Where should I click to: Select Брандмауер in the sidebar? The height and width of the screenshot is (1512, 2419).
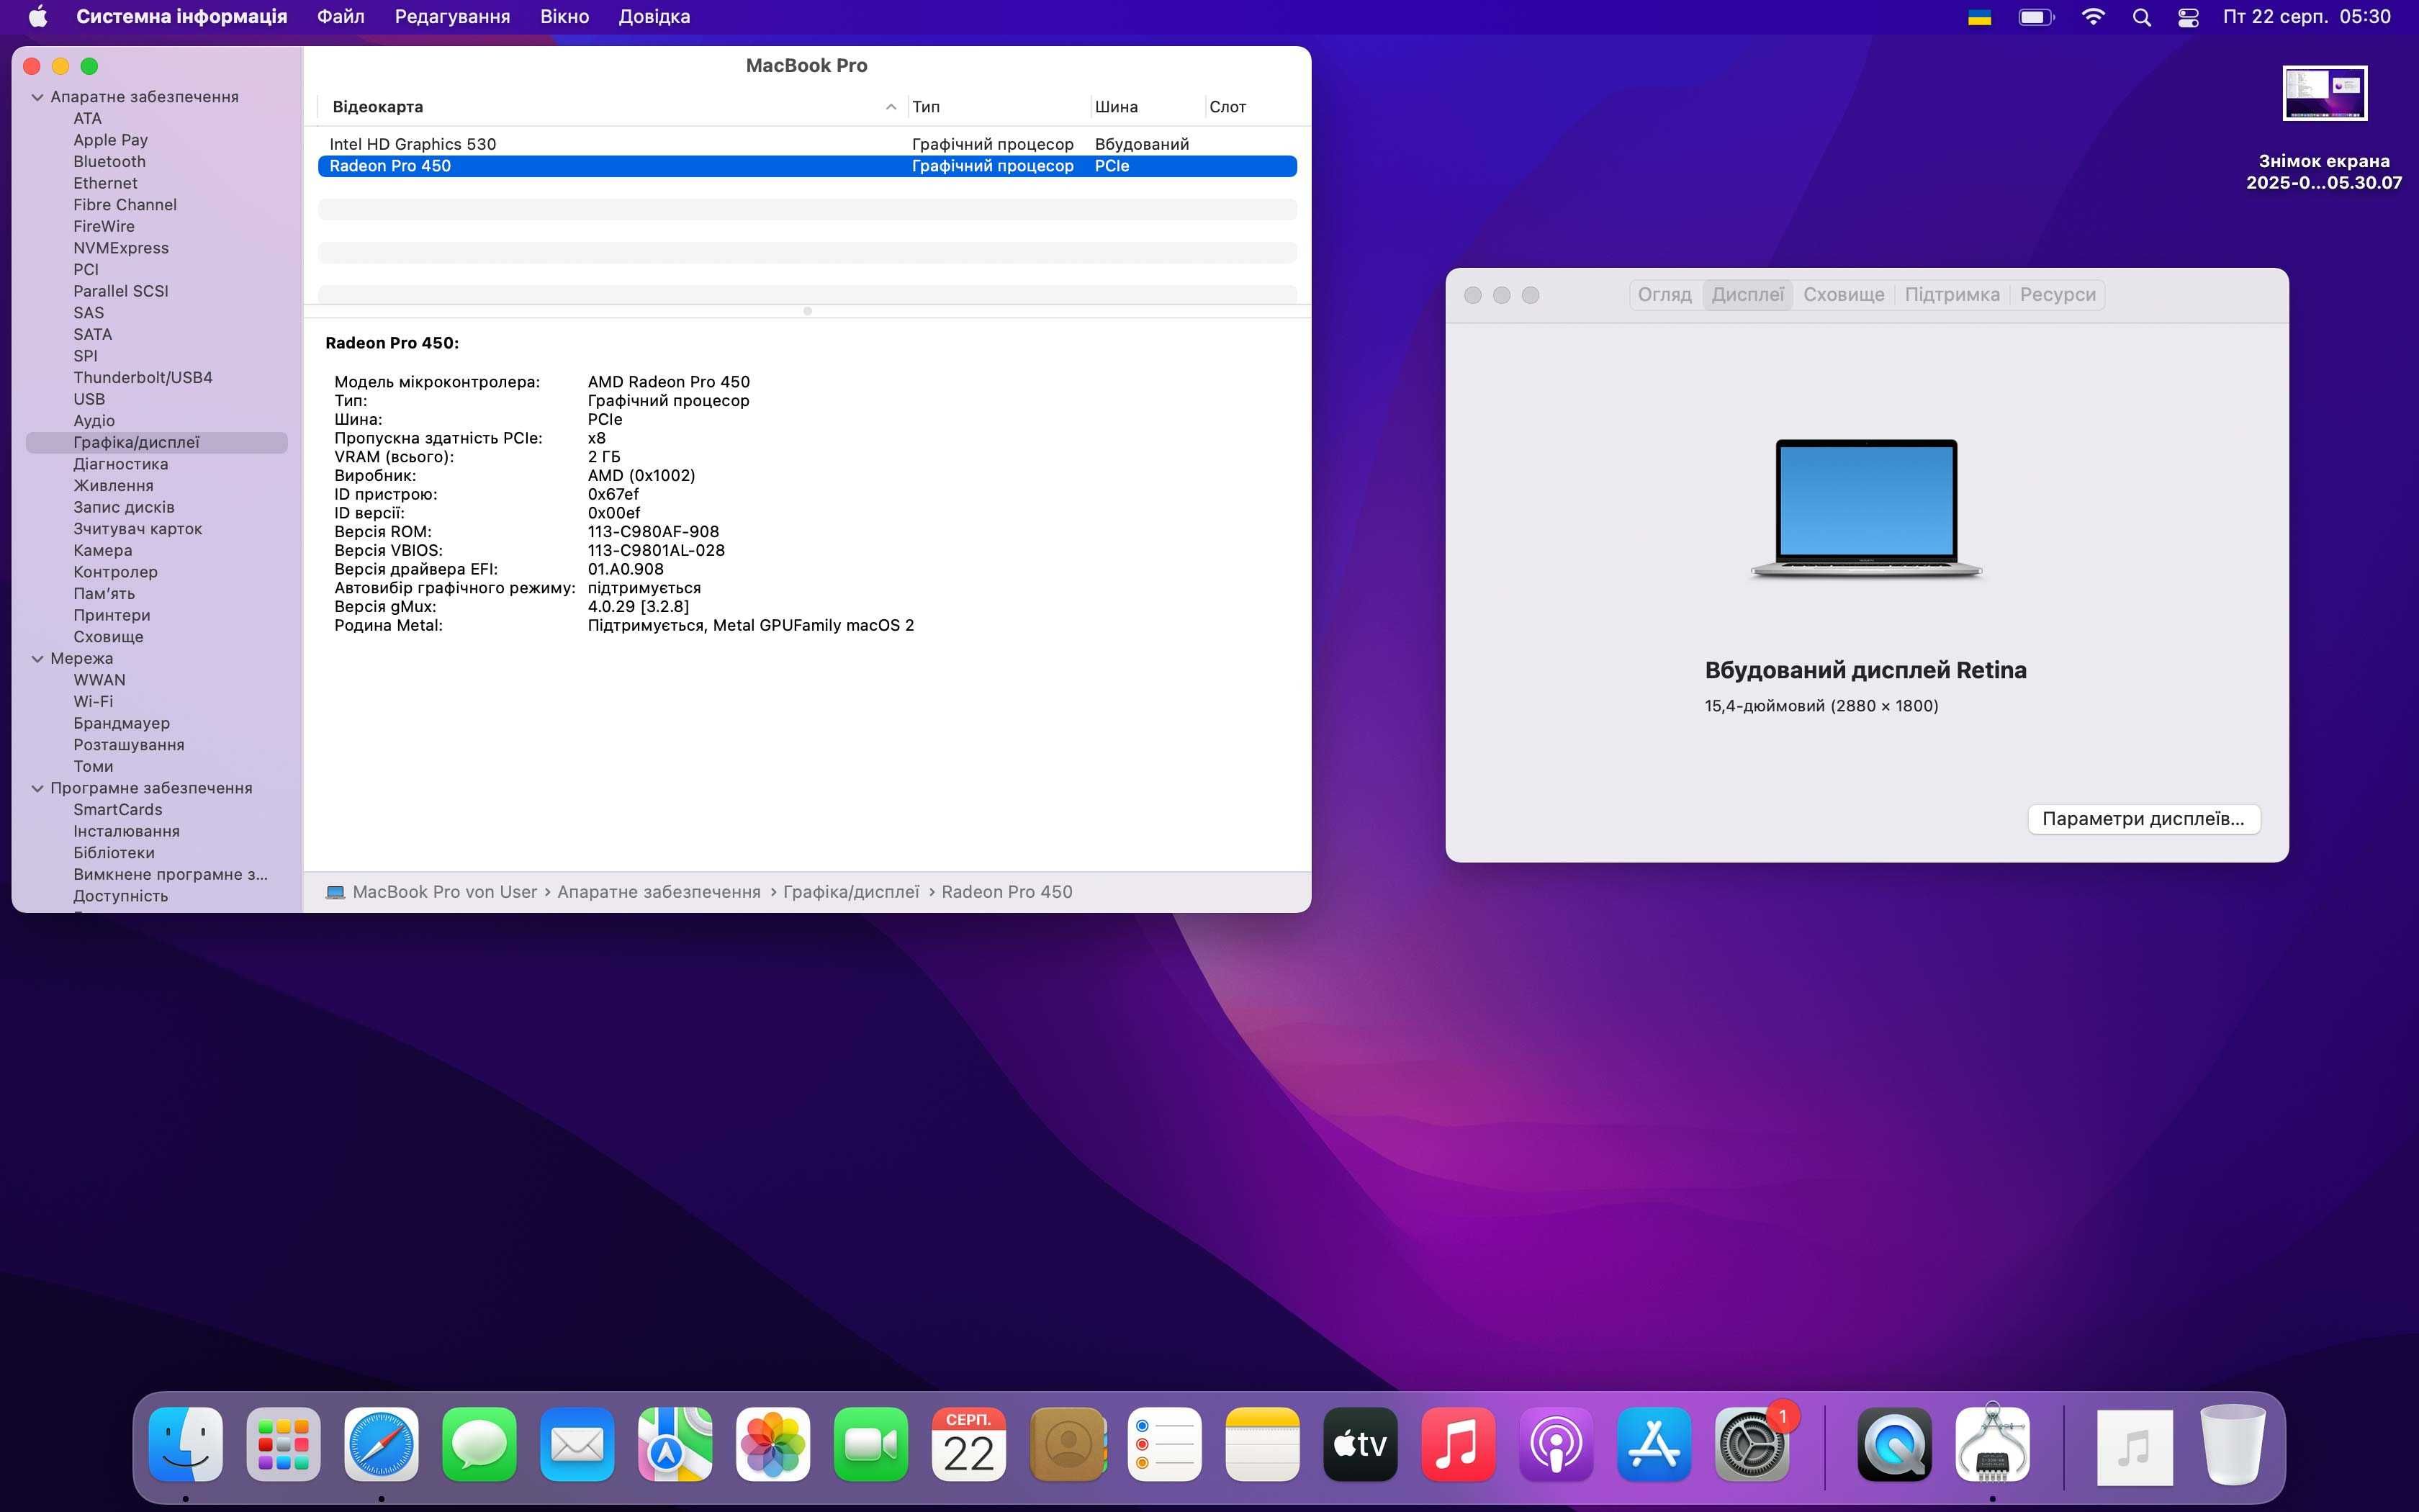click(121, 723)
